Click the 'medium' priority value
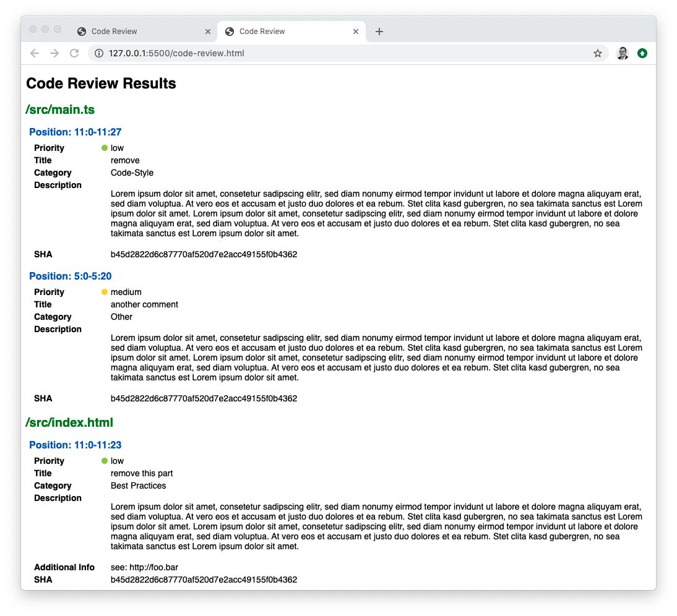 (126, 292)
